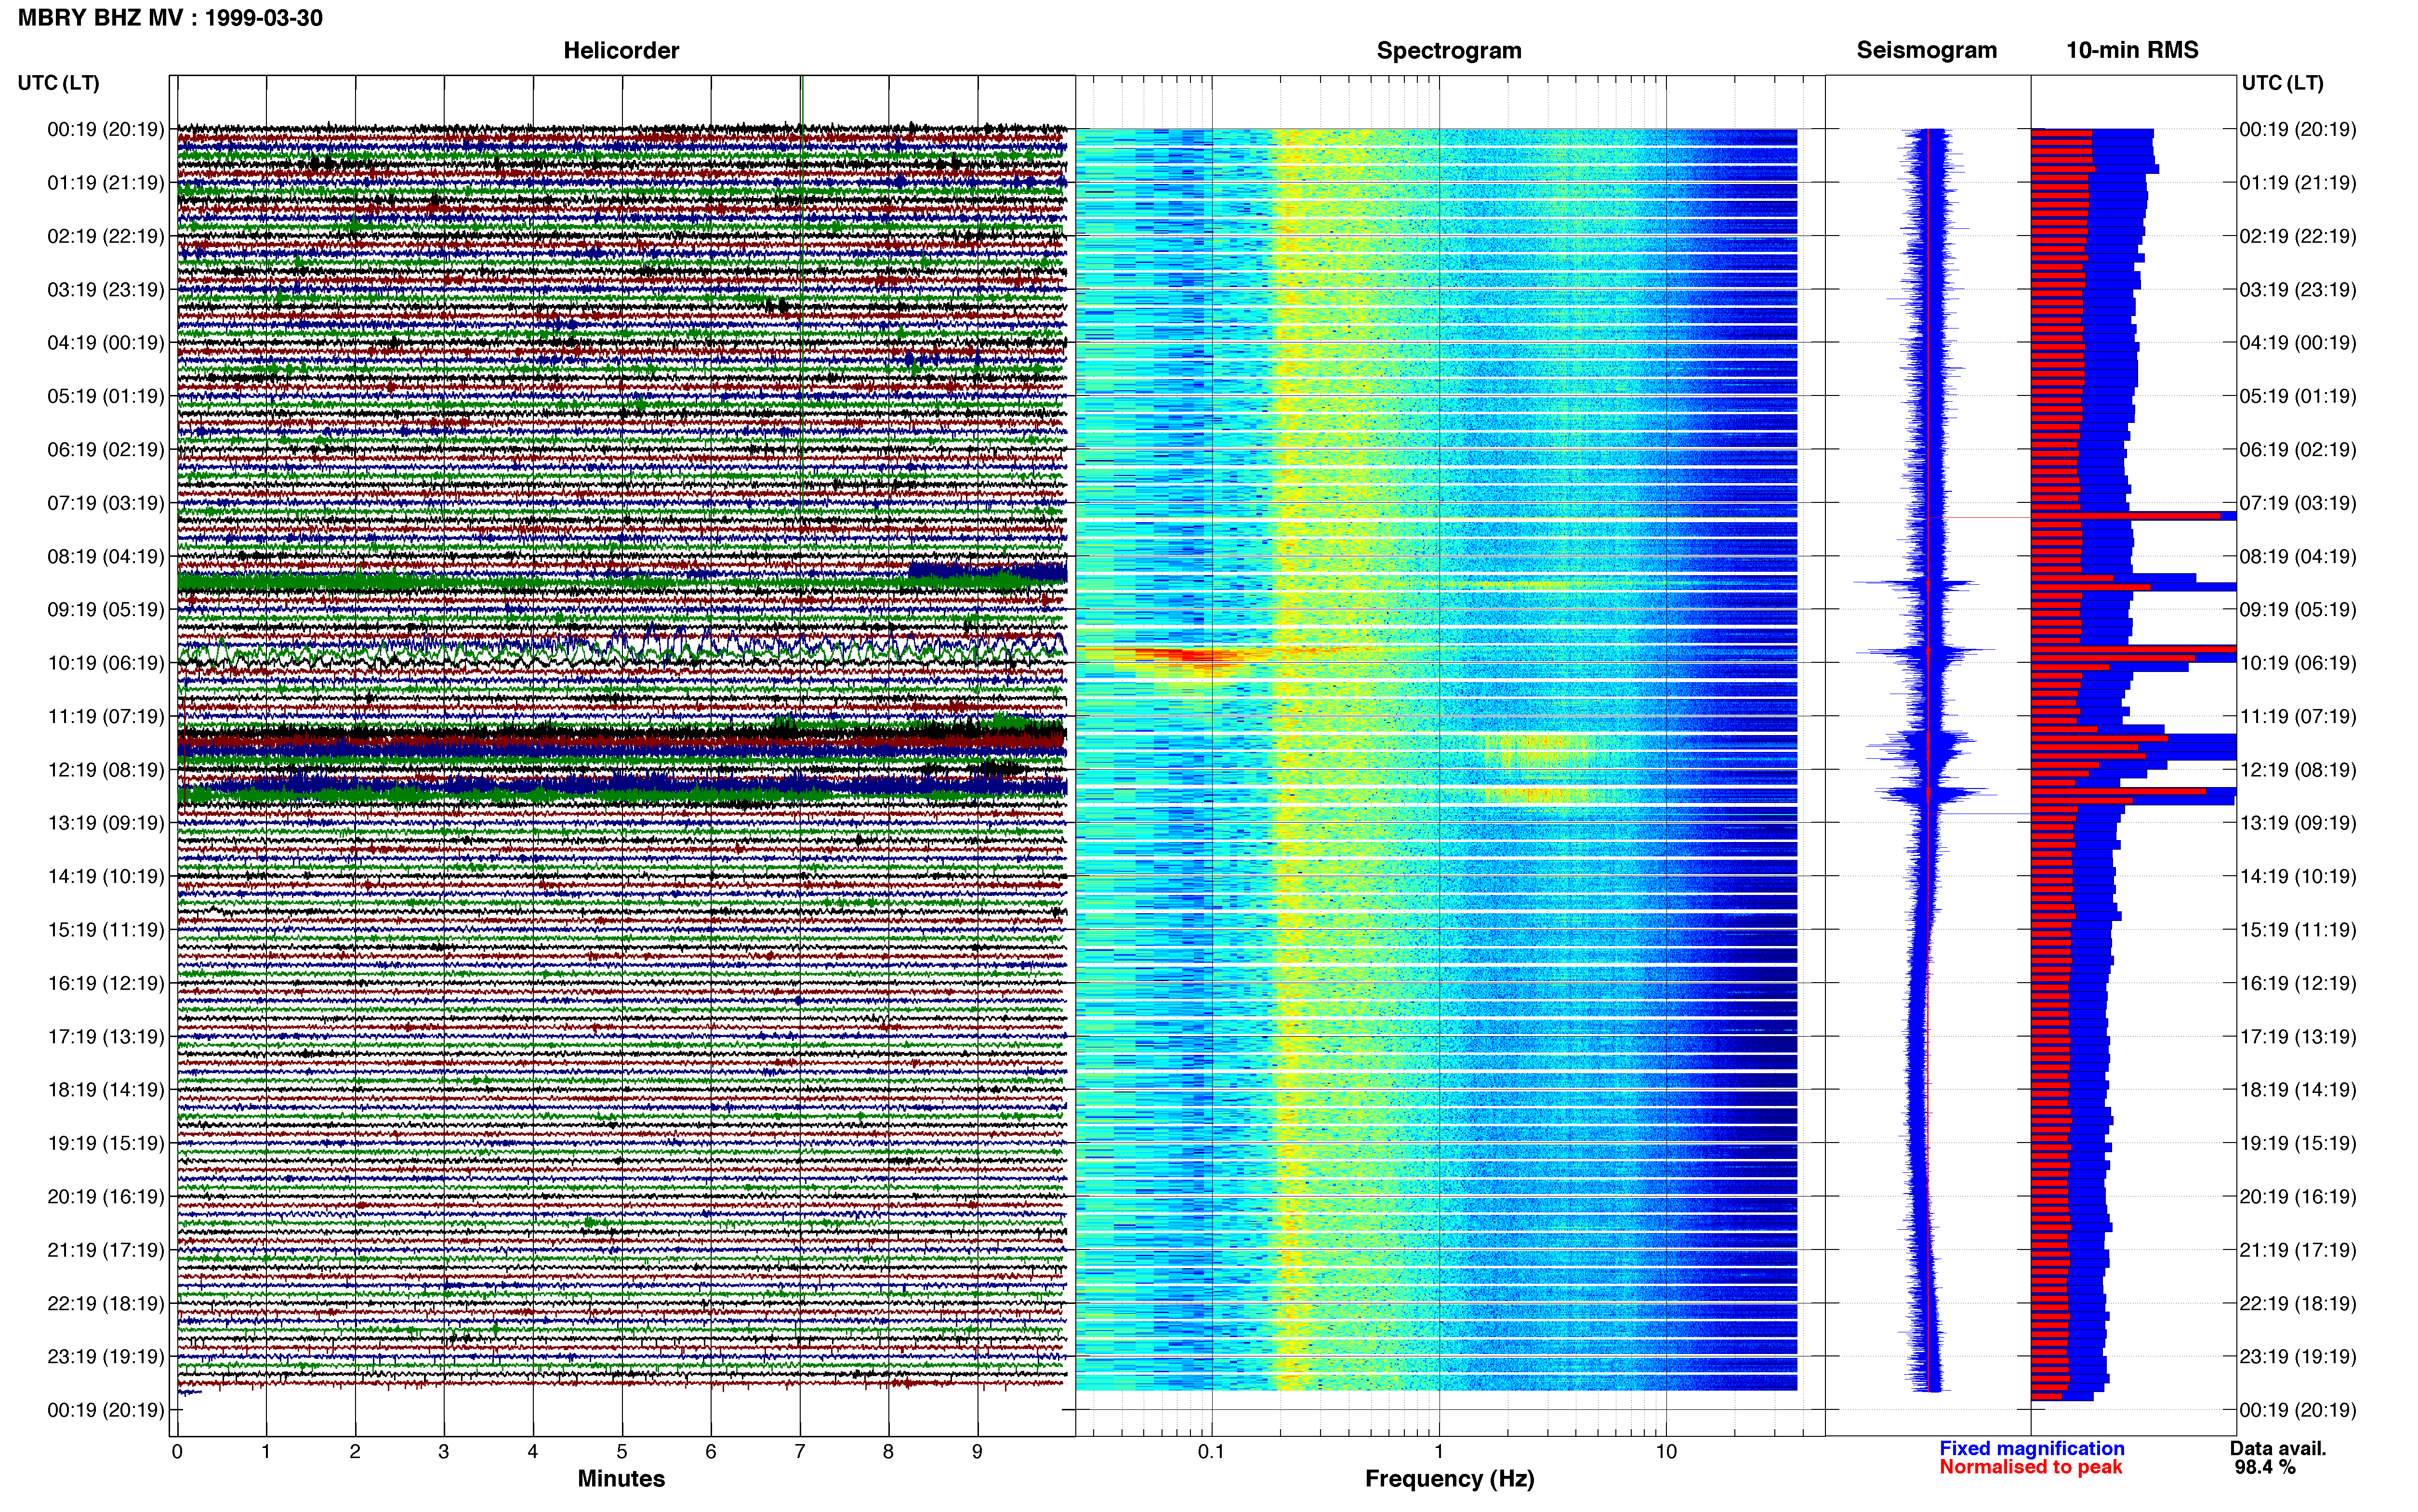Click "22:19 (18:19)" on the RMS panel time axis
Viewport: 2418px width, 1512px height.
click(2298, 1303)
